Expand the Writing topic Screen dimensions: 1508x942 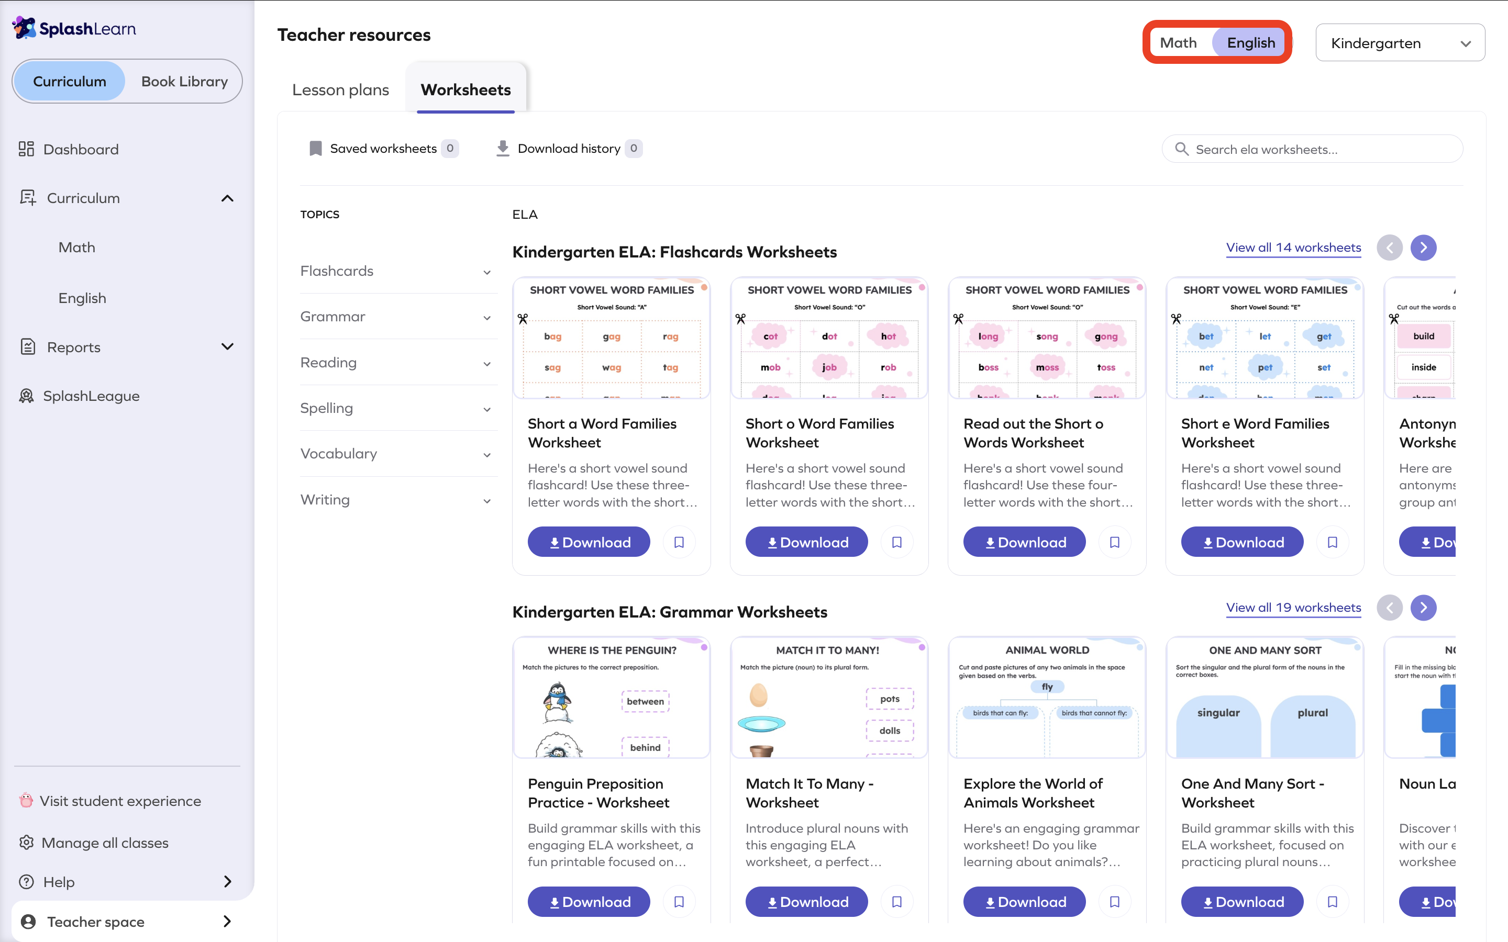(399, 500)
